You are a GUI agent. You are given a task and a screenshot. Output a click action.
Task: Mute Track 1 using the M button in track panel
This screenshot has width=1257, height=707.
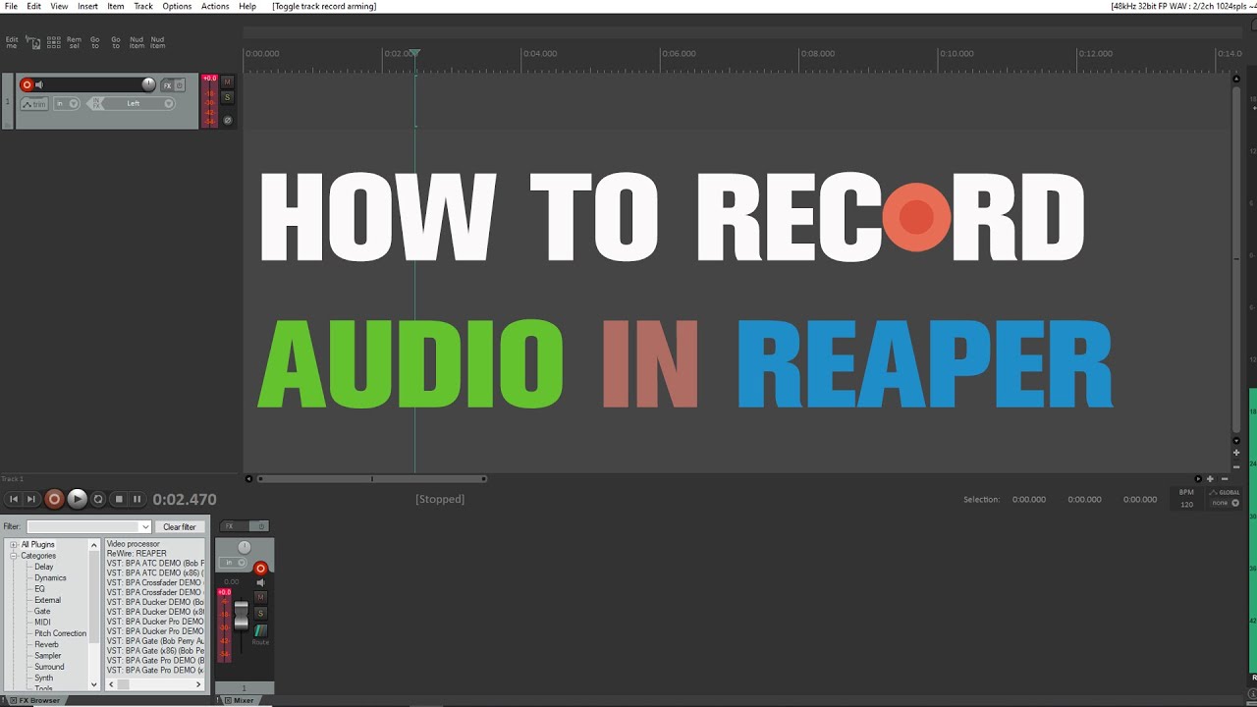tap(228, 82)
